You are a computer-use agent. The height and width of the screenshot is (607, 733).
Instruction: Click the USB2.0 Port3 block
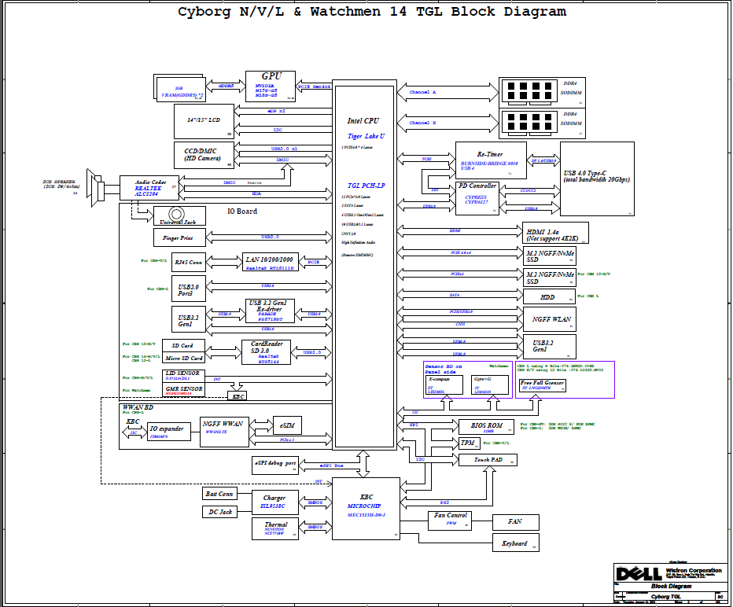click(x=189, y=289)
